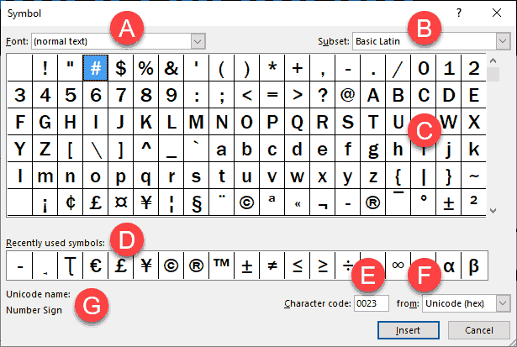Image resolution: width=517 pixels, height=347 pixels.
Task: Click the symbol grid scrollbar up arrow
Action: click(x=493, y=60)
